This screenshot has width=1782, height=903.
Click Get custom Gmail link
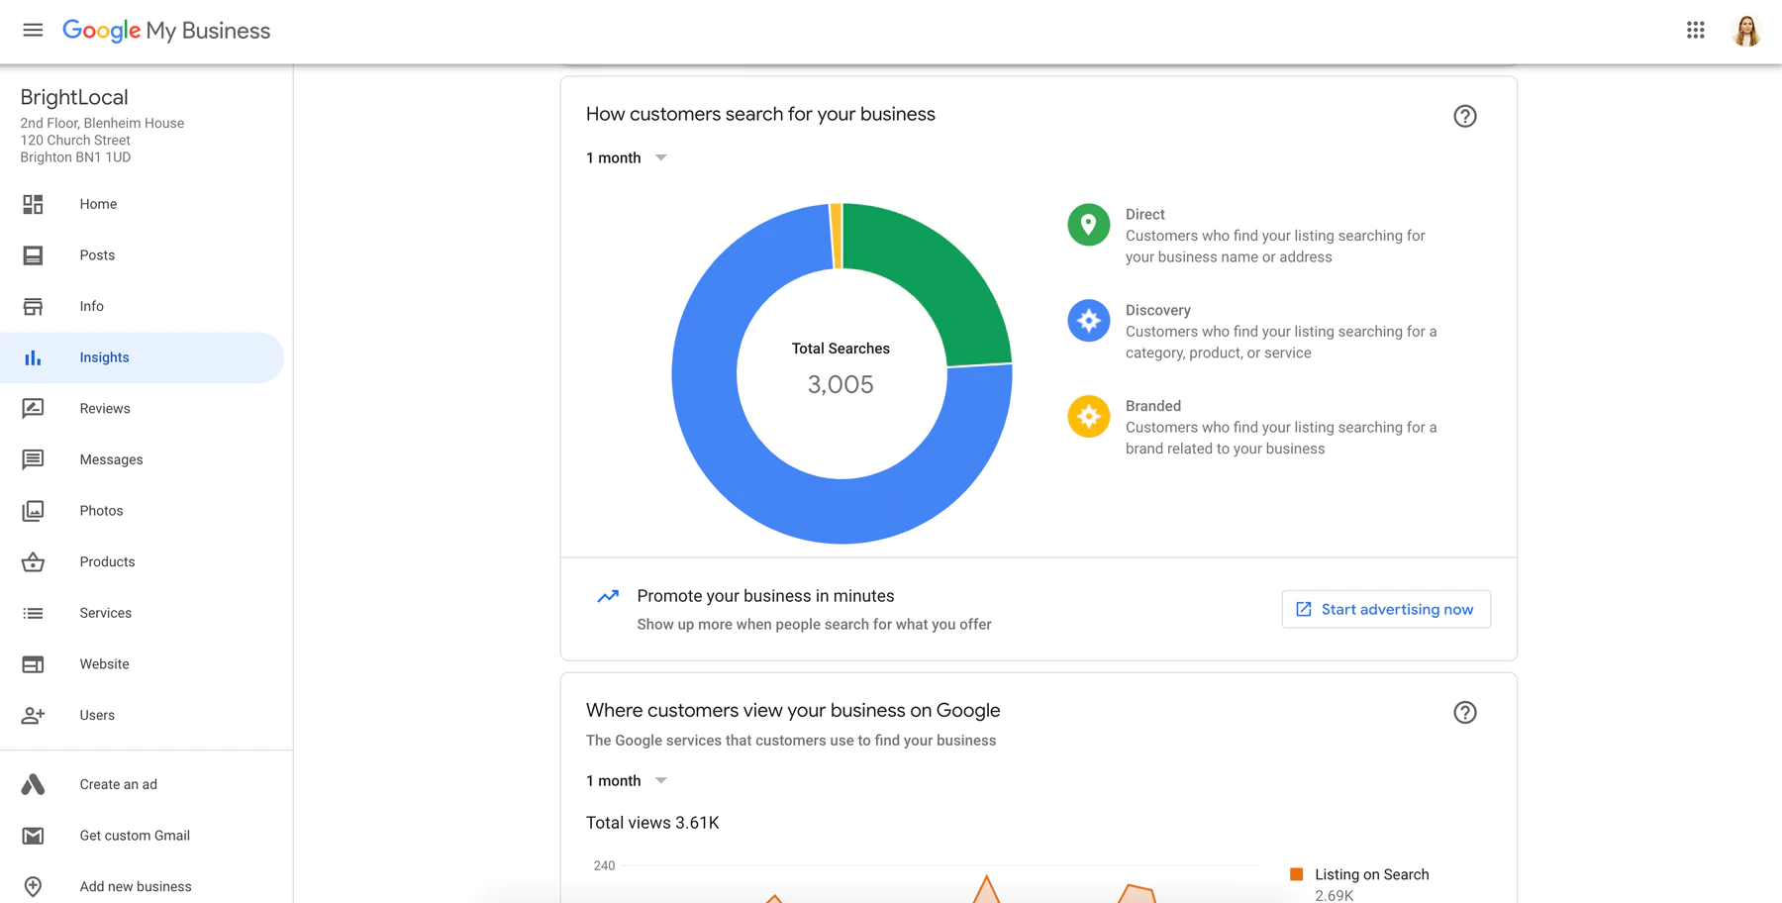pyautogui.click(x=135, y=836)
